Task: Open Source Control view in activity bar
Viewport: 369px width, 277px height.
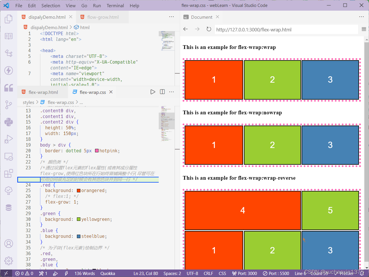Action: (x=9, y=105)
